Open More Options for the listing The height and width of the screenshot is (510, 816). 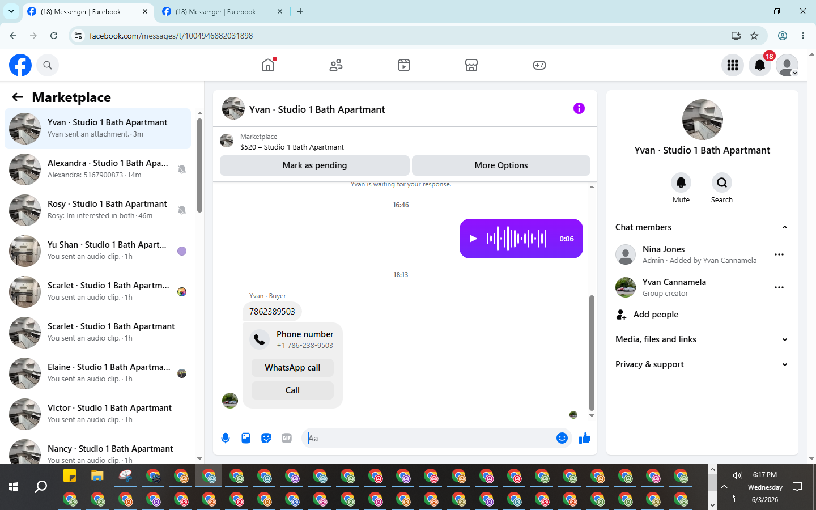(501, 165)
